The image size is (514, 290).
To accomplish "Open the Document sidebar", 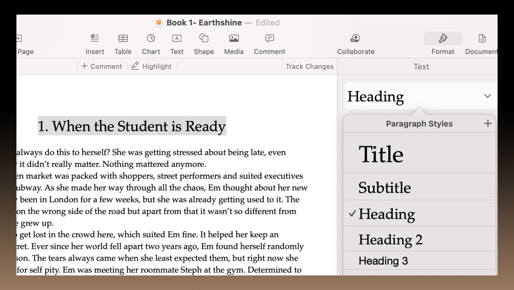I will pos(481,43).
